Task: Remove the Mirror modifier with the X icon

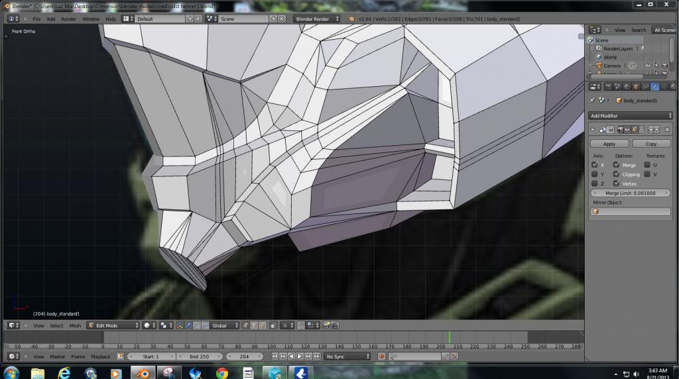Action: (667, 129)
